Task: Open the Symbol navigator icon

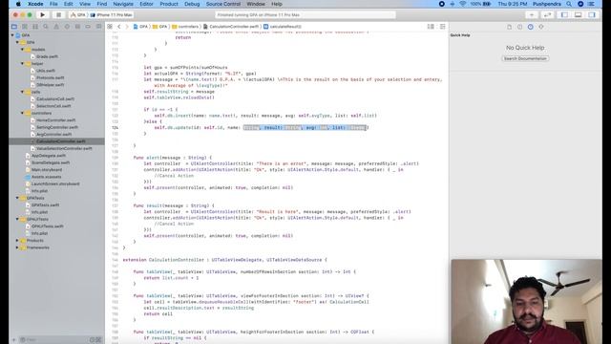Action: pos(35,27)
